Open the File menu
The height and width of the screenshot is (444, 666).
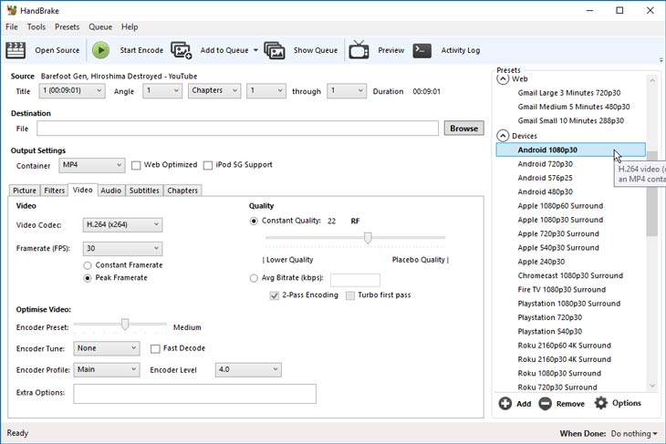coord(12,27)
